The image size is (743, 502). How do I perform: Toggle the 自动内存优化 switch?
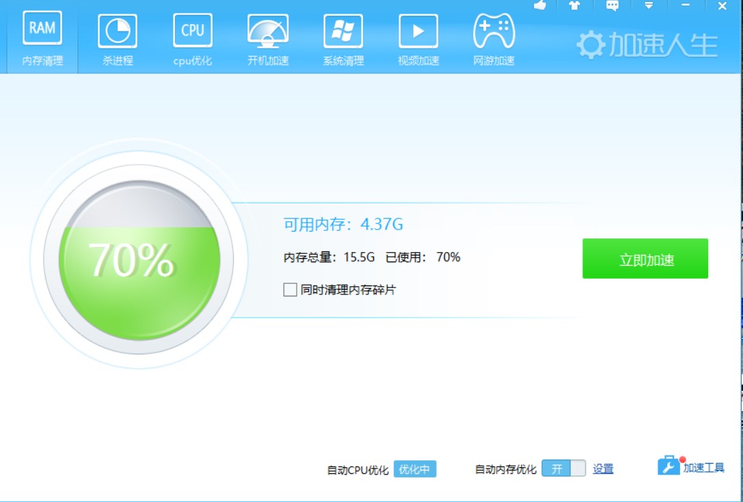tap(564, 469)
